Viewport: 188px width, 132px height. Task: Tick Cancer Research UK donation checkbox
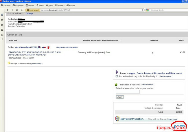pyautogui.click(x=117, y=76)
